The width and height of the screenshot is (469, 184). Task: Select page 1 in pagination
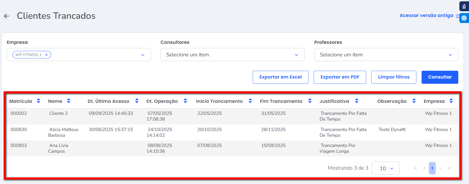pos(432,168)
